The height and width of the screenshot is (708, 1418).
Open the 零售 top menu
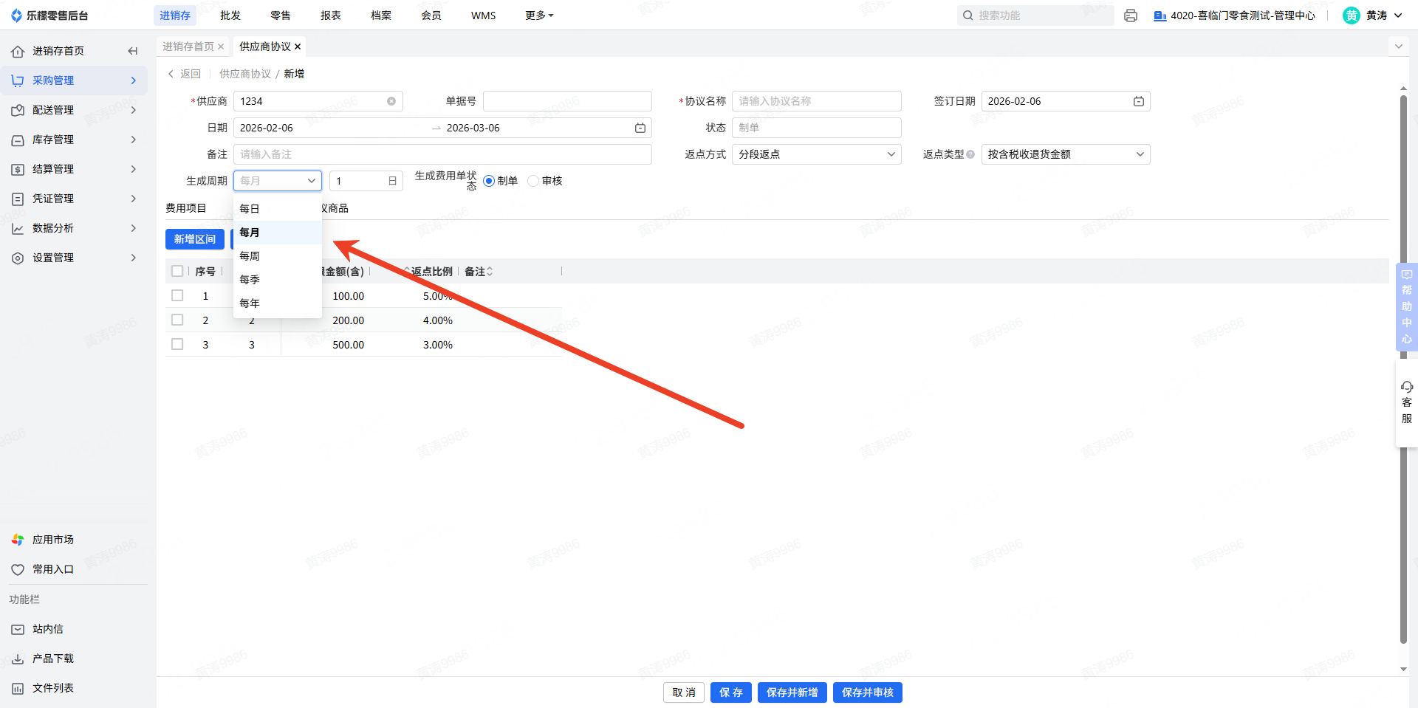point(281,16)
